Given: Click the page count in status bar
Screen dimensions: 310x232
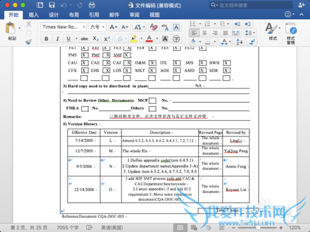Looking at the screenshot, I should click(29, 228).
